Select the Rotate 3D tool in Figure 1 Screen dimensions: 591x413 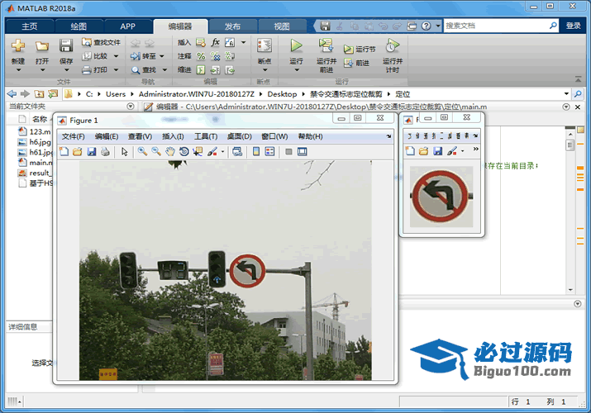tap(184, 151)
